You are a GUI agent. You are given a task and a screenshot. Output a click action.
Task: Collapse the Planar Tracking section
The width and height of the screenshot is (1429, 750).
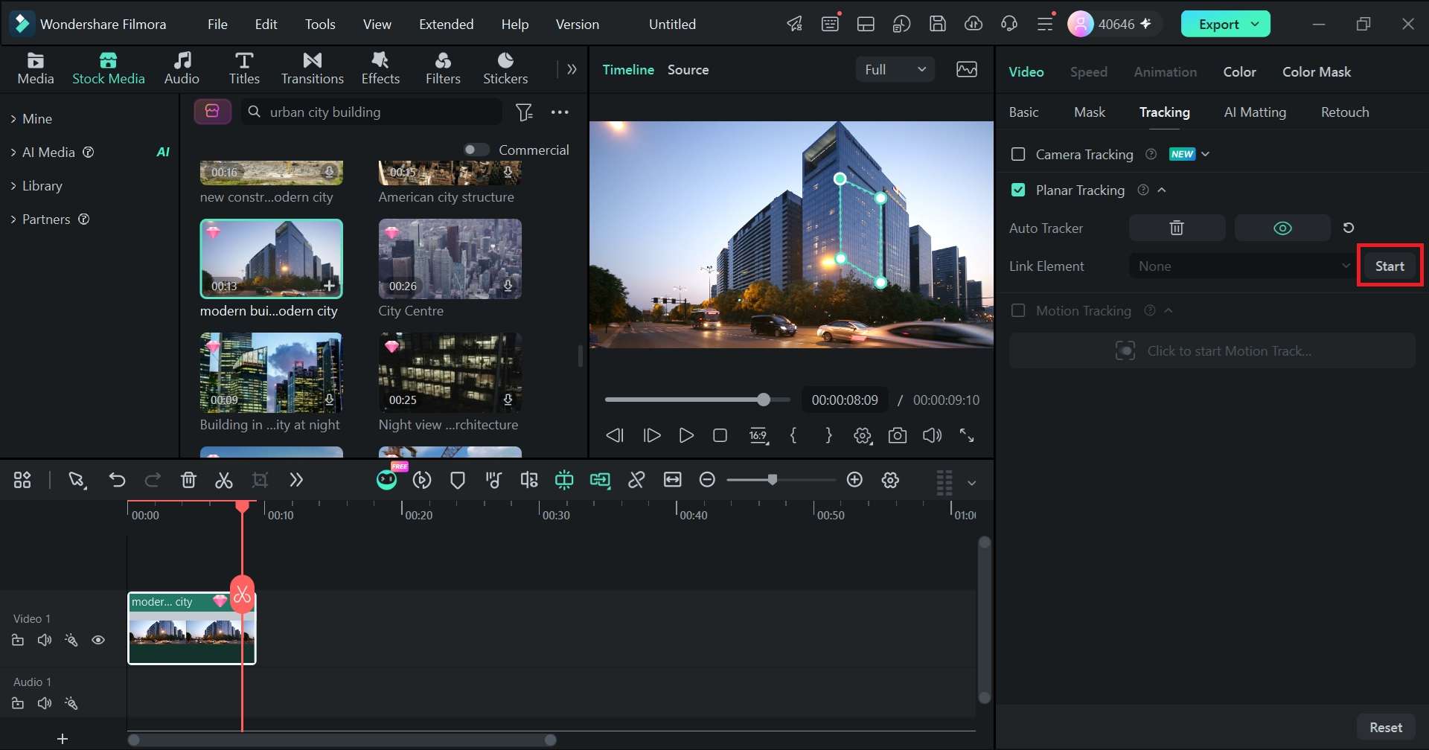pyautogui.click(x=1162, y=190)
